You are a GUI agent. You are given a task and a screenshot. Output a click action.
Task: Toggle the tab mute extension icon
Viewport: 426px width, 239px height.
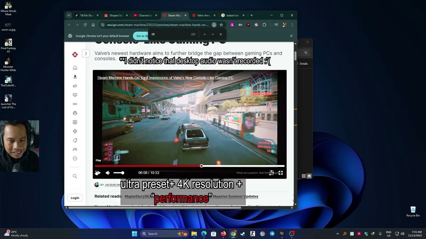(240, 25)
